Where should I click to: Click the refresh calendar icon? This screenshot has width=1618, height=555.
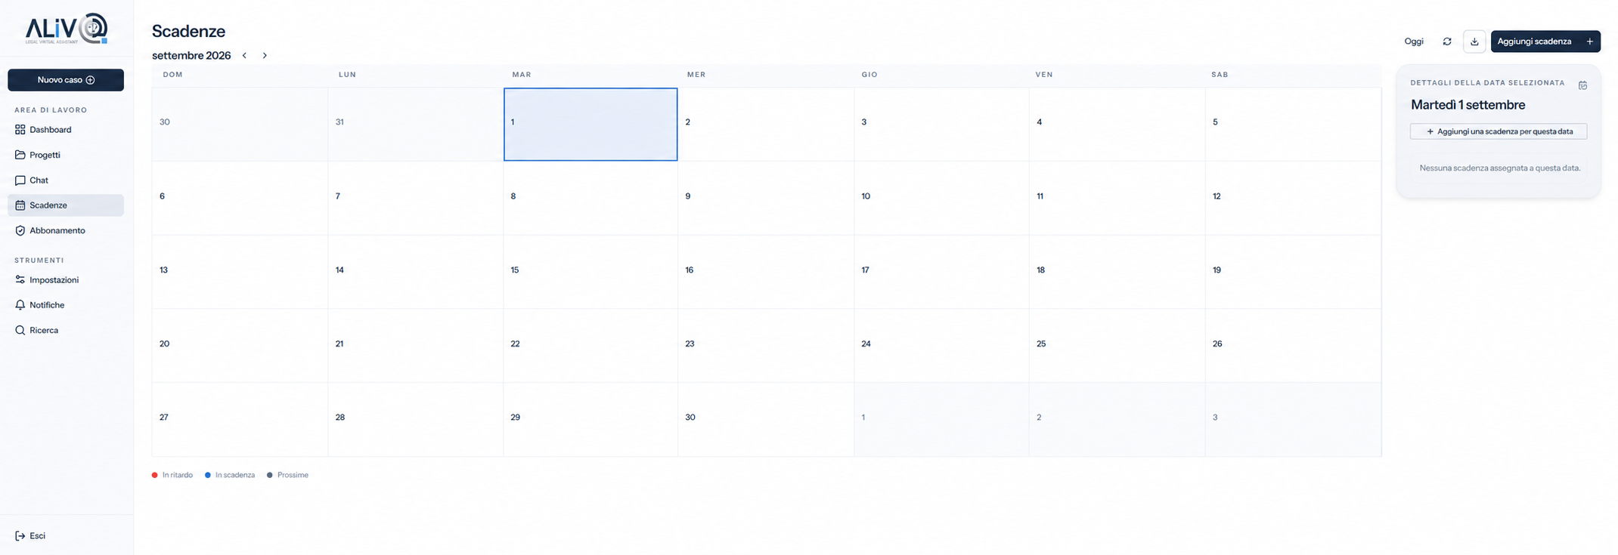pyautogui.click(x=1446, y=42)
